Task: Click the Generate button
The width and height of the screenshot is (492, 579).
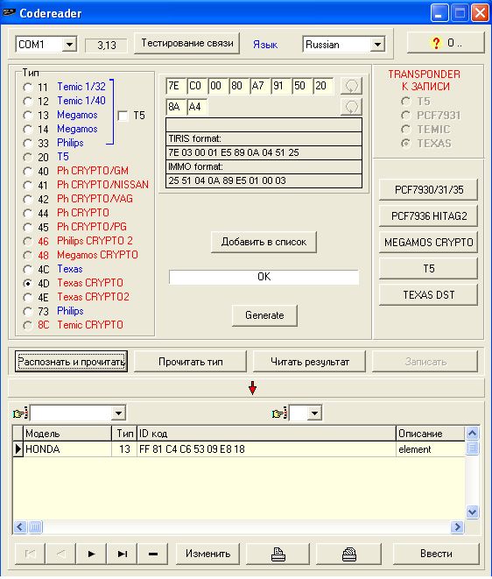Action: (x=264, y=315)
